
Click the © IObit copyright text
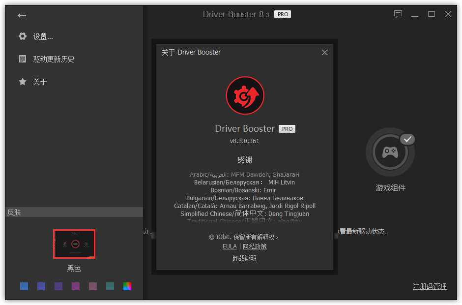(x=243, y=237)
